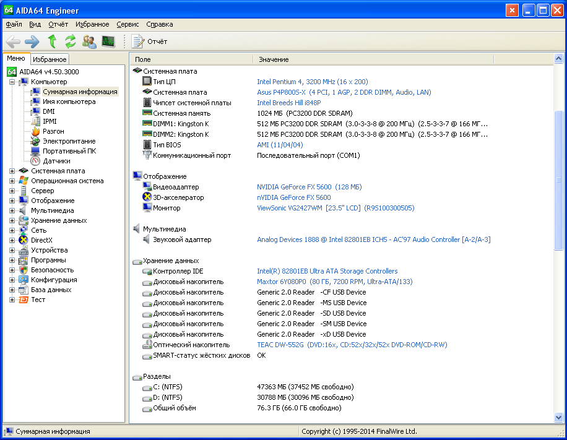This screenshot has height=440, width=567.
Task: Expand the Хранение данных tree node
Action: pyautogui.click(x=12, y=220)
